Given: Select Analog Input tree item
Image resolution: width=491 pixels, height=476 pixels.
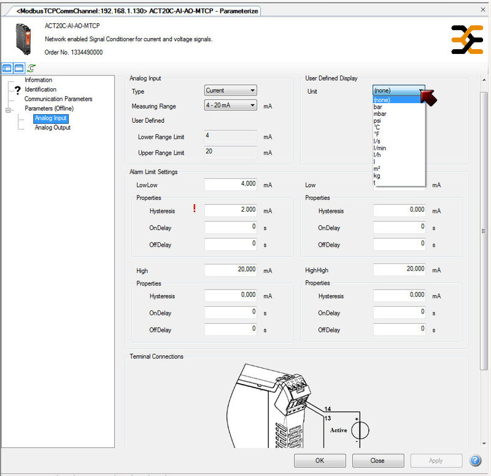Looking at the screenshot, I should click(x=50, y=118).
